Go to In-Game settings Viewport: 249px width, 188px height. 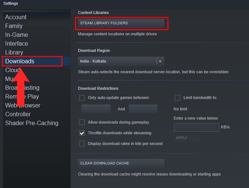click(17, 35)
